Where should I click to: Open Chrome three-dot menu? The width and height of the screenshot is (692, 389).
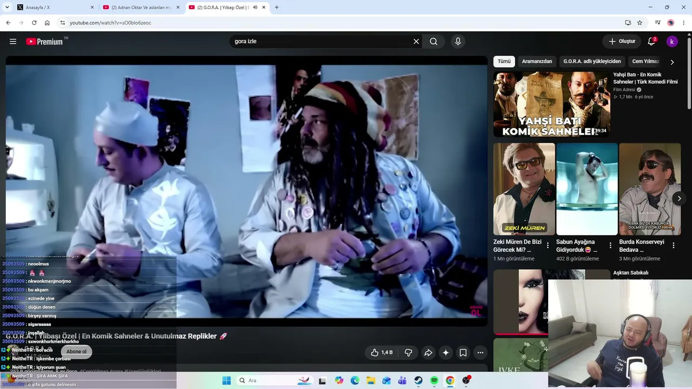point(684,23)
